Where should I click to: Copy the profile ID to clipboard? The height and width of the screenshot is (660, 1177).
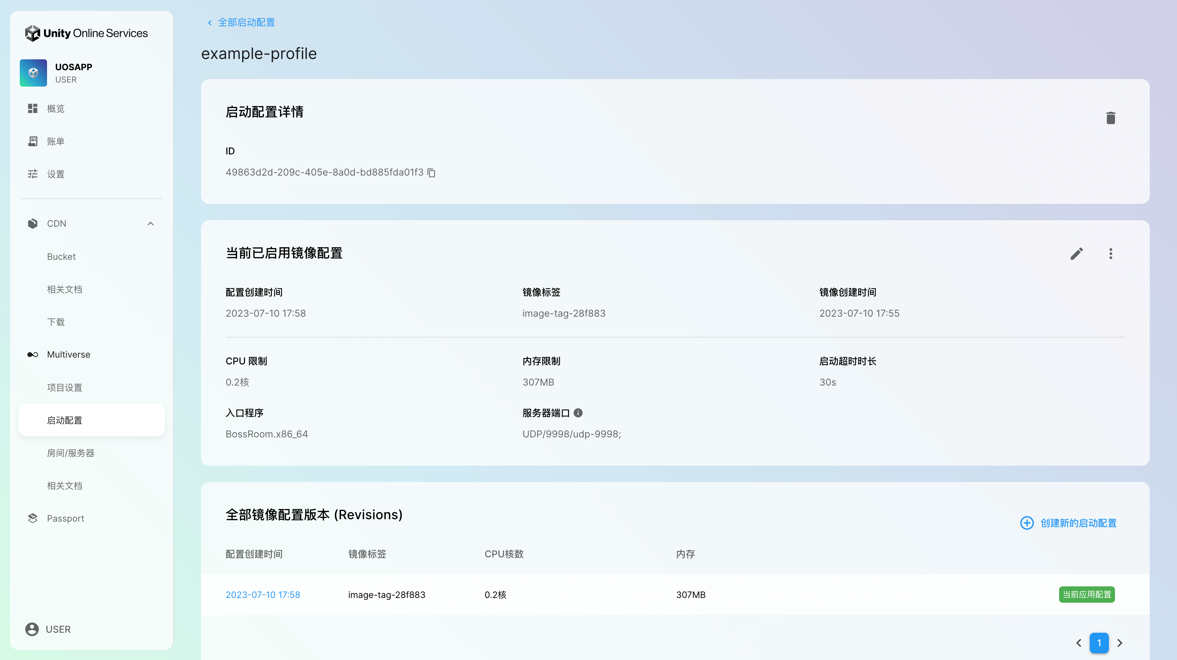[431, 173]
